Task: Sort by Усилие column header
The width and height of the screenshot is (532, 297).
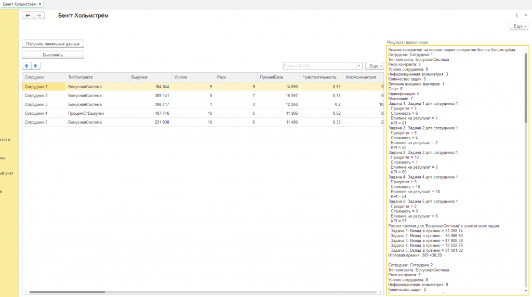Action: (x=193, y=77)
